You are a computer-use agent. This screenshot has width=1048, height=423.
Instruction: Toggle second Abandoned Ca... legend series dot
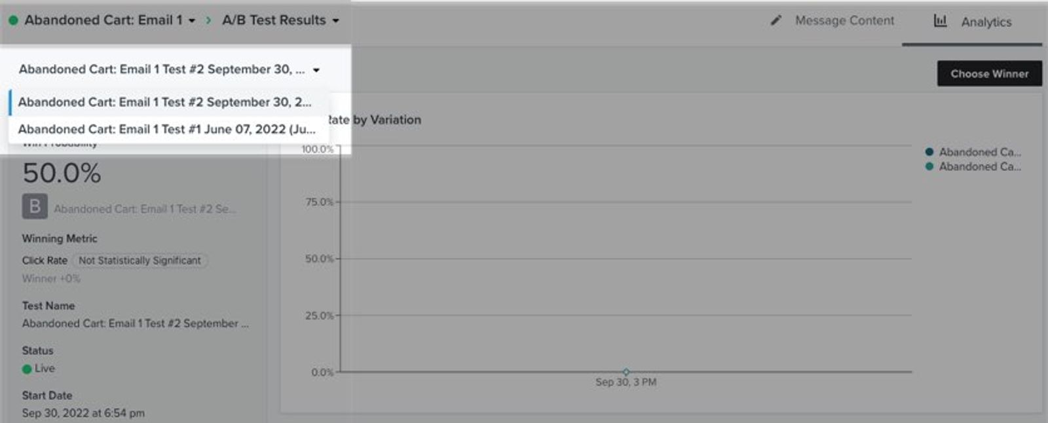[929, 166]
